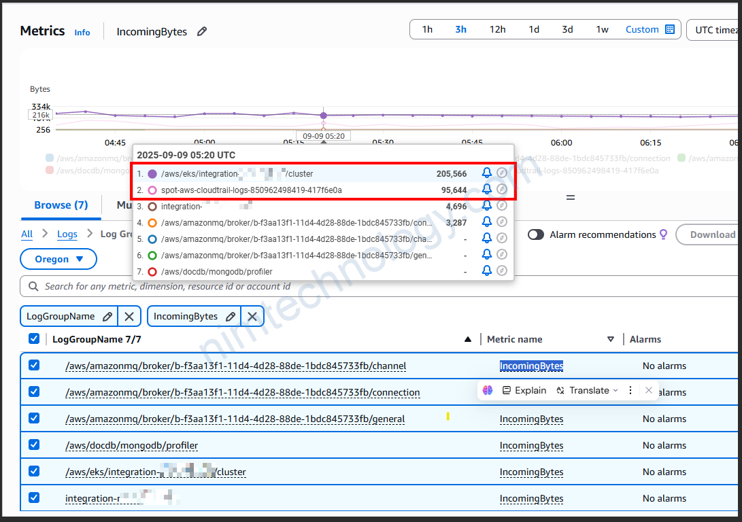
Task: Click the pencil icon next to IncomingBytes title
Action: 202,32
